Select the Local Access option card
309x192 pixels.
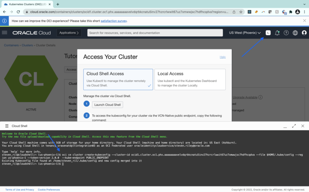click(190, 79)
